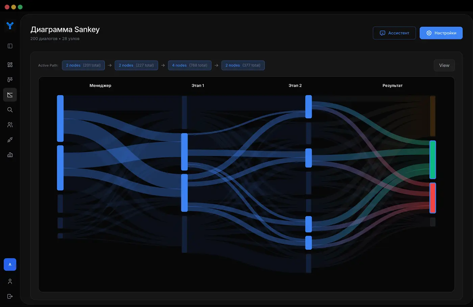Screen dimensions: 473x307
Task: Toggle the '2 nodes (201 total)' path filter
Action: [x=83, y=65]
